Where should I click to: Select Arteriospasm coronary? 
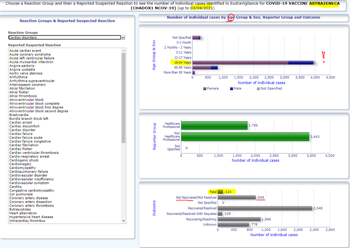[x=27, y=85]
